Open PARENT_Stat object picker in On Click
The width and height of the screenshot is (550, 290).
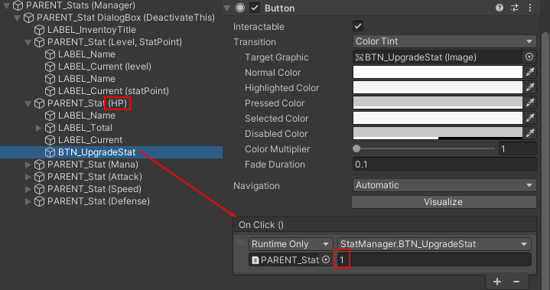(326, 259)
